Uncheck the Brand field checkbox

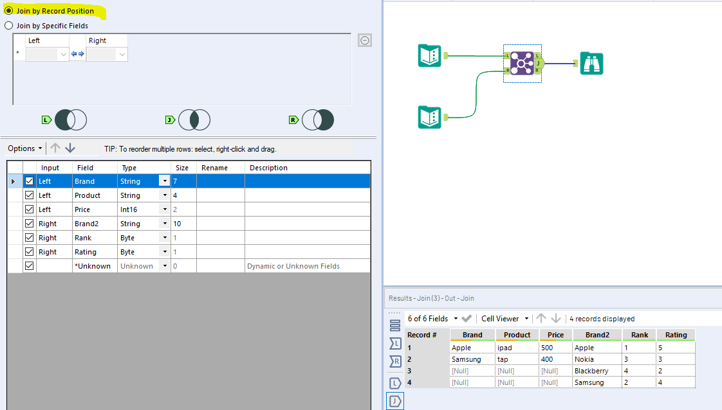pyautogui.click(x=29, y=181)
